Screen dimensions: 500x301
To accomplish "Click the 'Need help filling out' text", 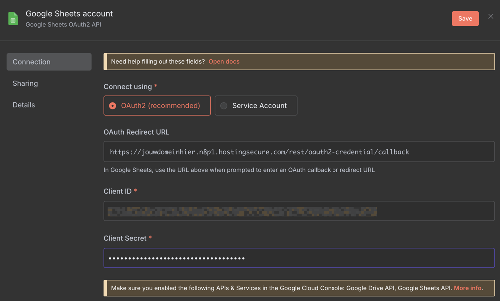I will coord(158,61).
